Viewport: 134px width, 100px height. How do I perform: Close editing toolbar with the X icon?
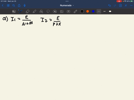click(126, 6)
